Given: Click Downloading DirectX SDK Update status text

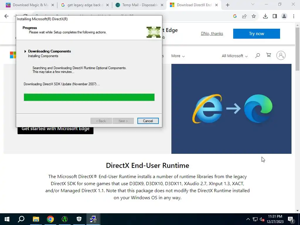Looking at the screenshot, I should click(x=62, y=84).
